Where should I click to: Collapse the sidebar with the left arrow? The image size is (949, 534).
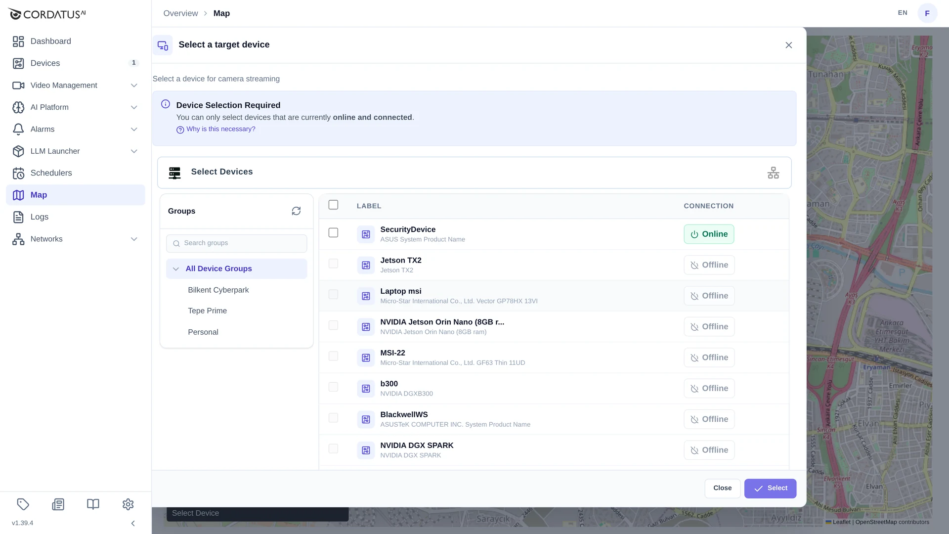click(x=133, y=523)
